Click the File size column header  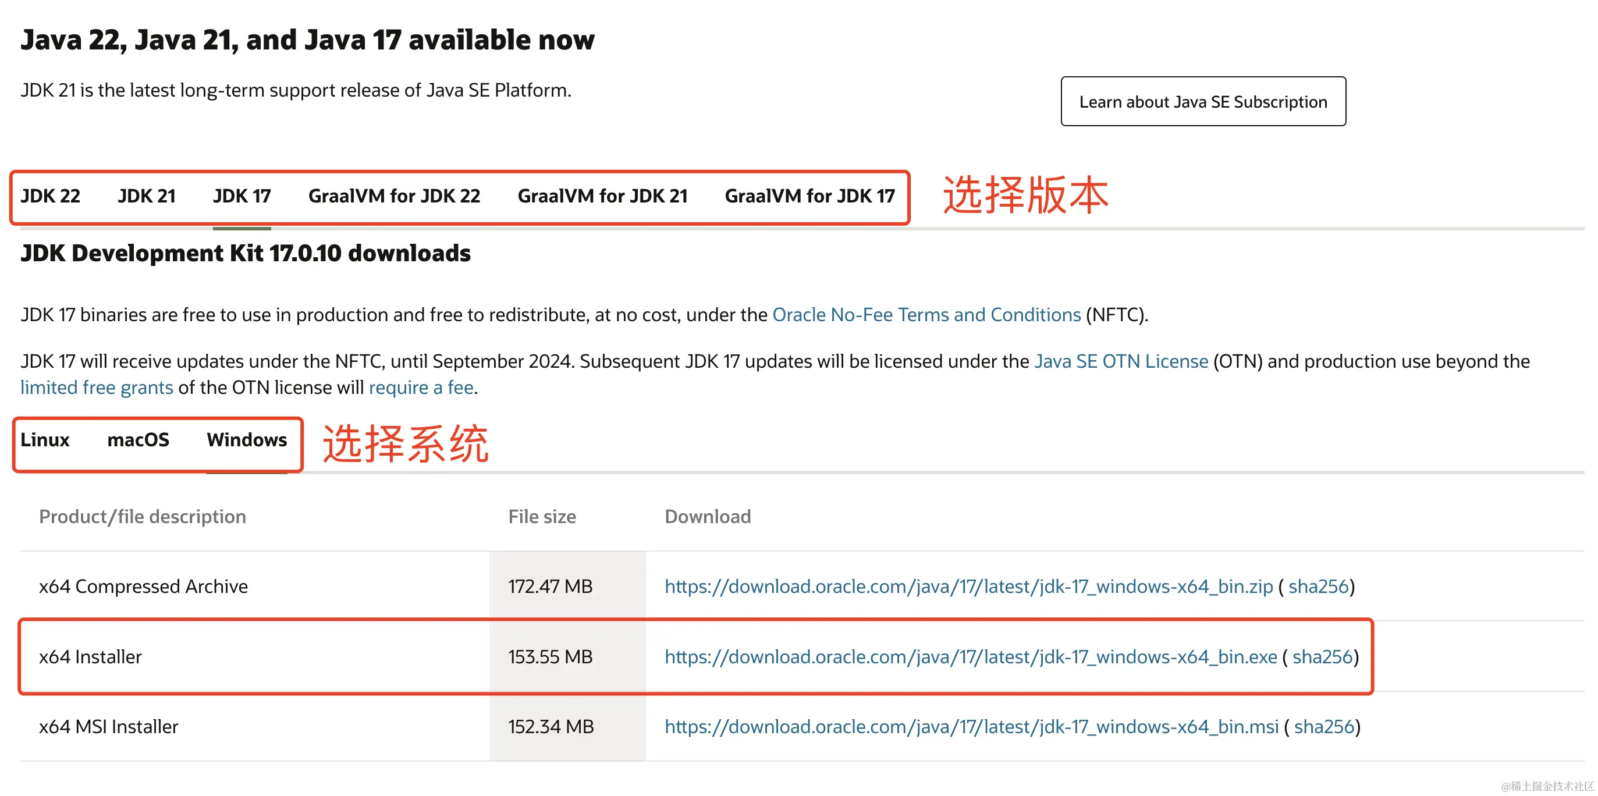point(542,516)
